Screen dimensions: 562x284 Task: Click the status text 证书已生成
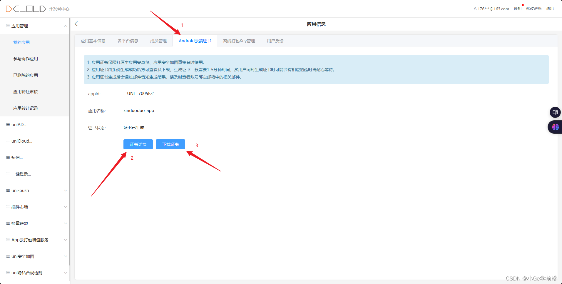pos(134,128)
